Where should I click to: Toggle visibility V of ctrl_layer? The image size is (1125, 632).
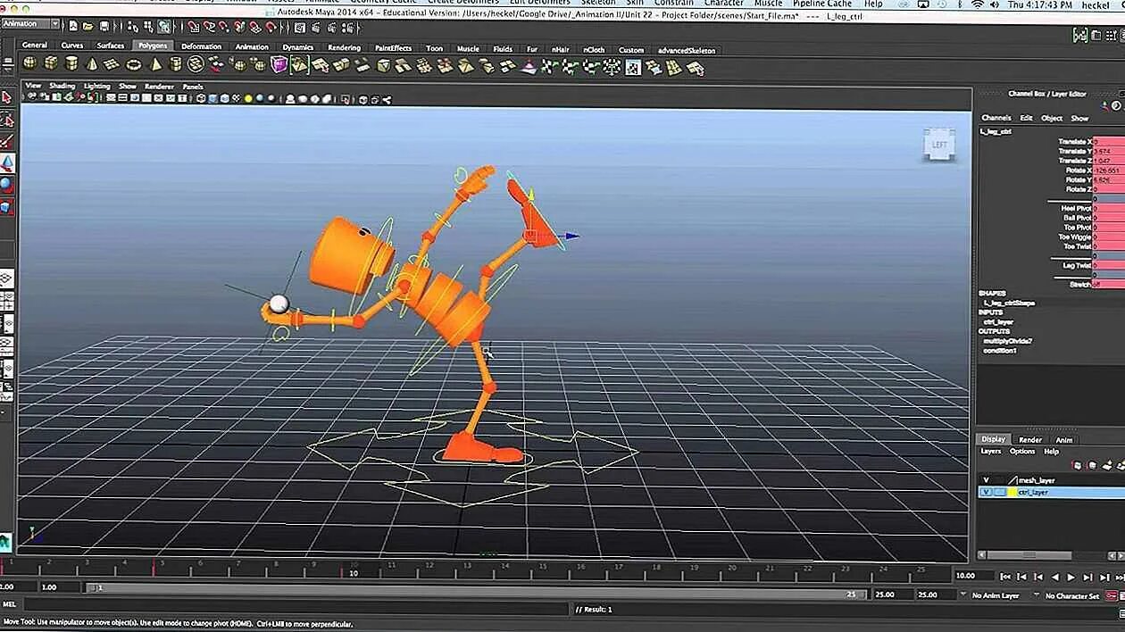click(x=986, y=492)
